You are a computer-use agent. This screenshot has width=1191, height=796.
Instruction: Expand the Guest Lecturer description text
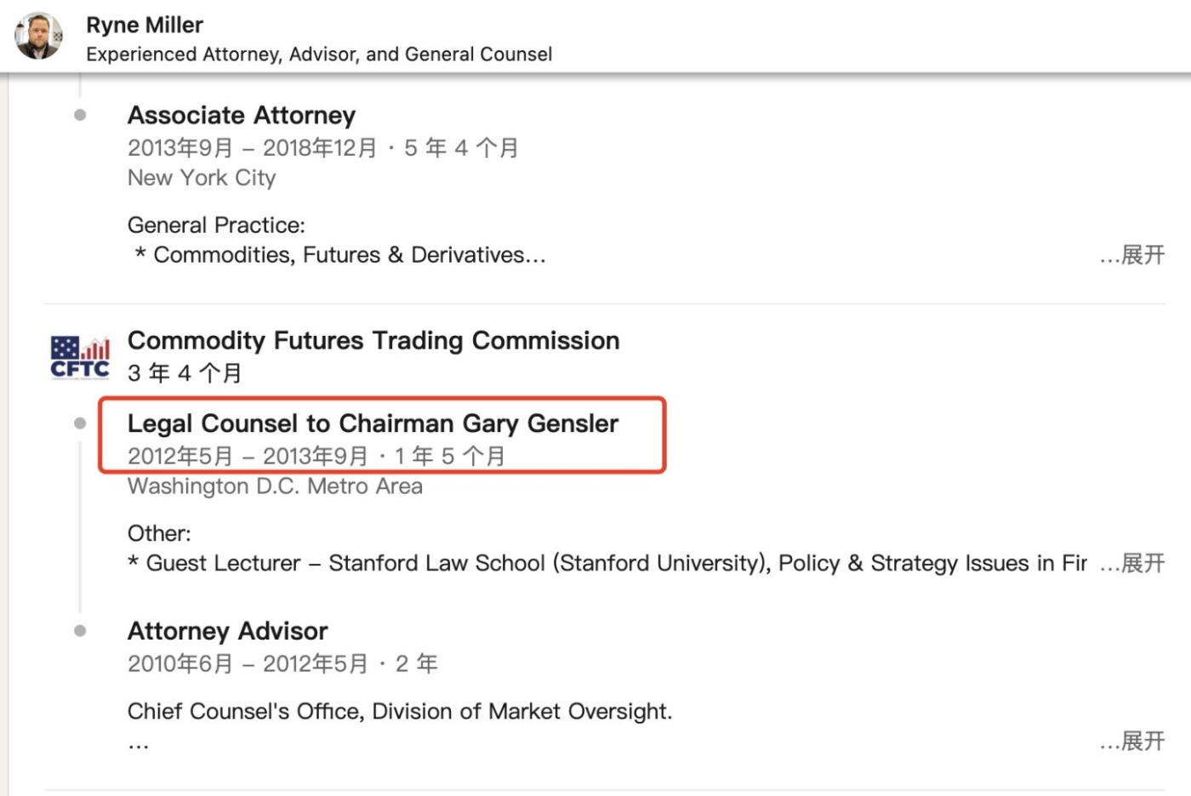1132,563
